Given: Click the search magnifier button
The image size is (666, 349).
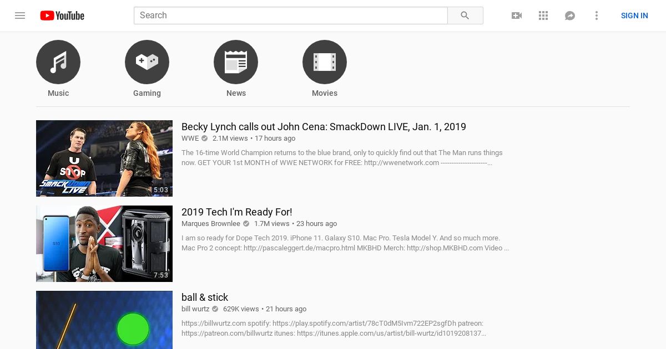Looking at the screenshot, I should [x=465, y=16].
